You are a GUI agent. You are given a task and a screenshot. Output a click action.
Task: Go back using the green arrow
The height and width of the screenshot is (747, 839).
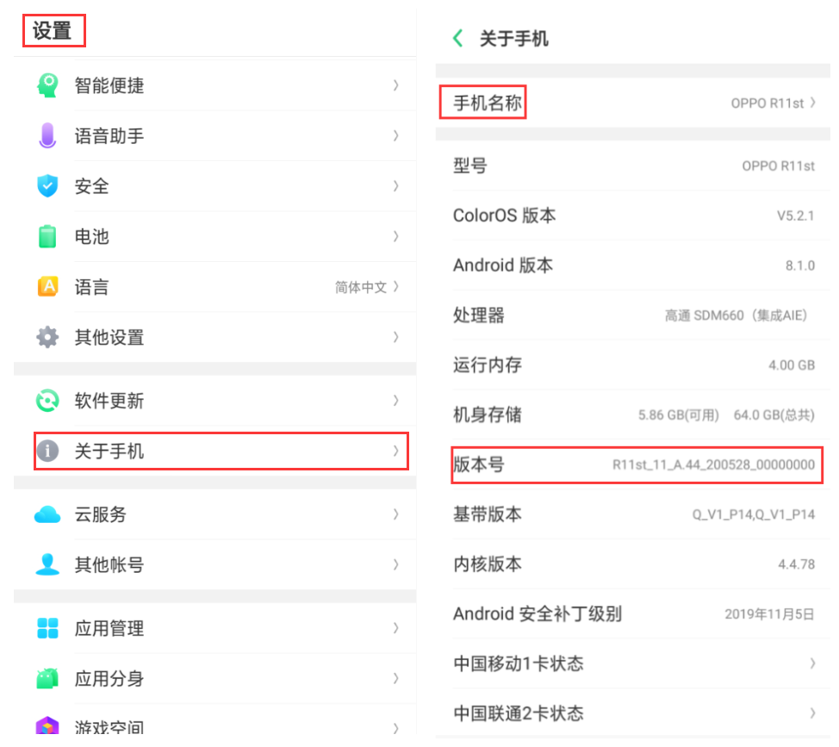pos(458,39)
